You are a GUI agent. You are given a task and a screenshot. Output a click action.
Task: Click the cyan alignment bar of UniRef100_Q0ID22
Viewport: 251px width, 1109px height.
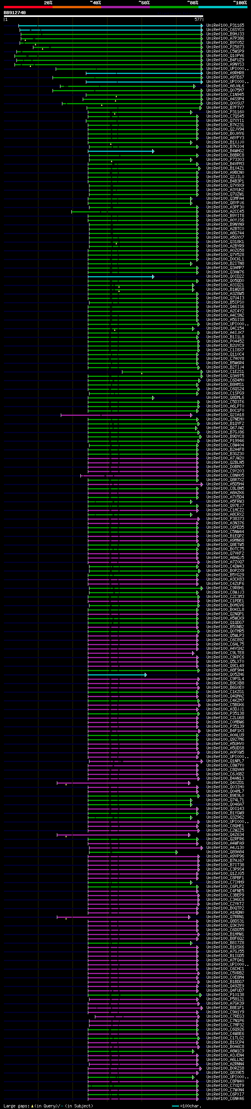pos(121,277)
